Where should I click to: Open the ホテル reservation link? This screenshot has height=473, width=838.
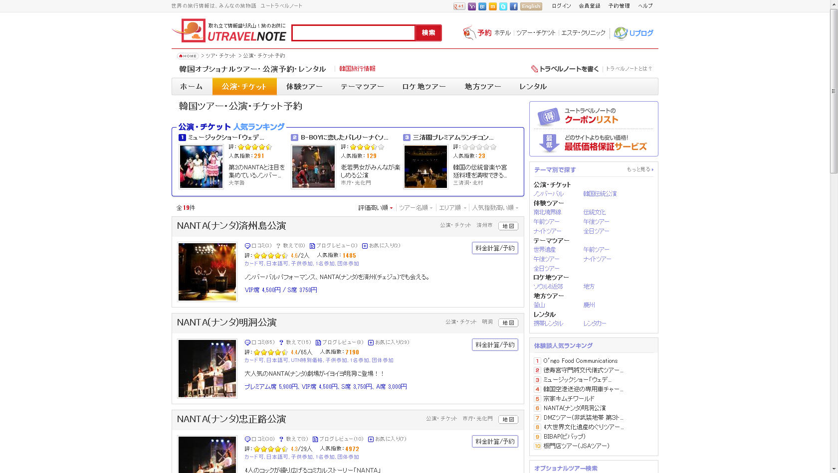pos(502,33)
